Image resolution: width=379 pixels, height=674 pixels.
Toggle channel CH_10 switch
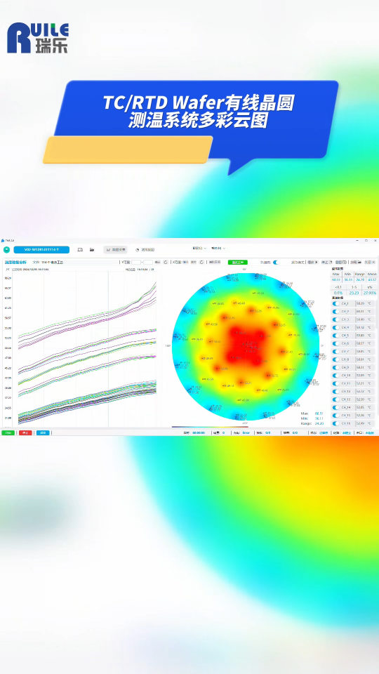335,376
